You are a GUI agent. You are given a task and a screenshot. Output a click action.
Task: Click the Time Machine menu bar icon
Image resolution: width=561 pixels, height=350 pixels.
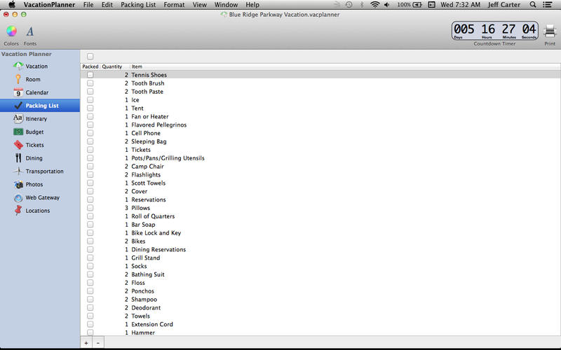click(x=349, y=5)
